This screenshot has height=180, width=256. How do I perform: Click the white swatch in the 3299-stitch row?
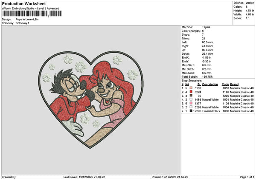[191, 107]
